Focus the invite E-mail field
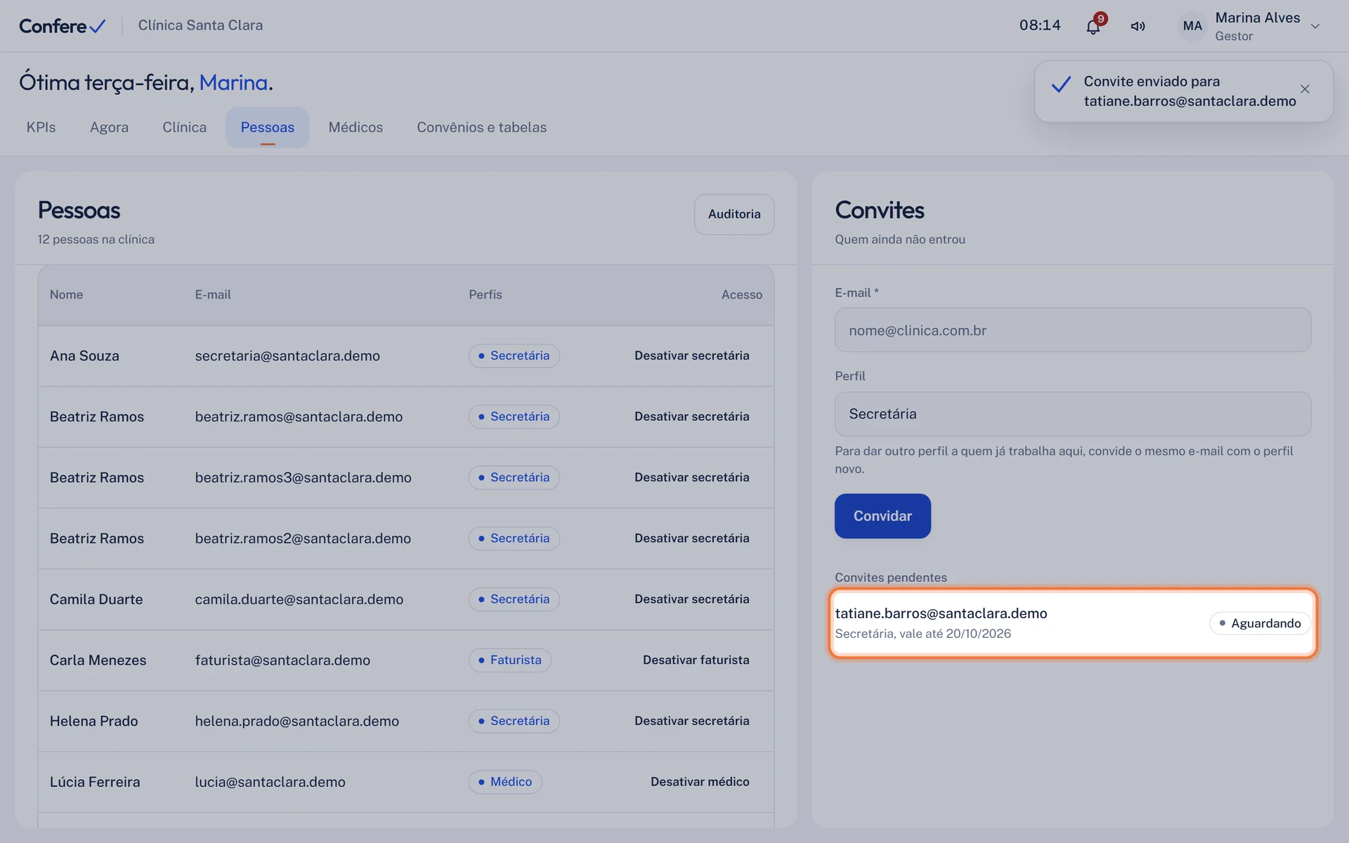Viewport: 1349px width, 843px height. [1072, 330]
